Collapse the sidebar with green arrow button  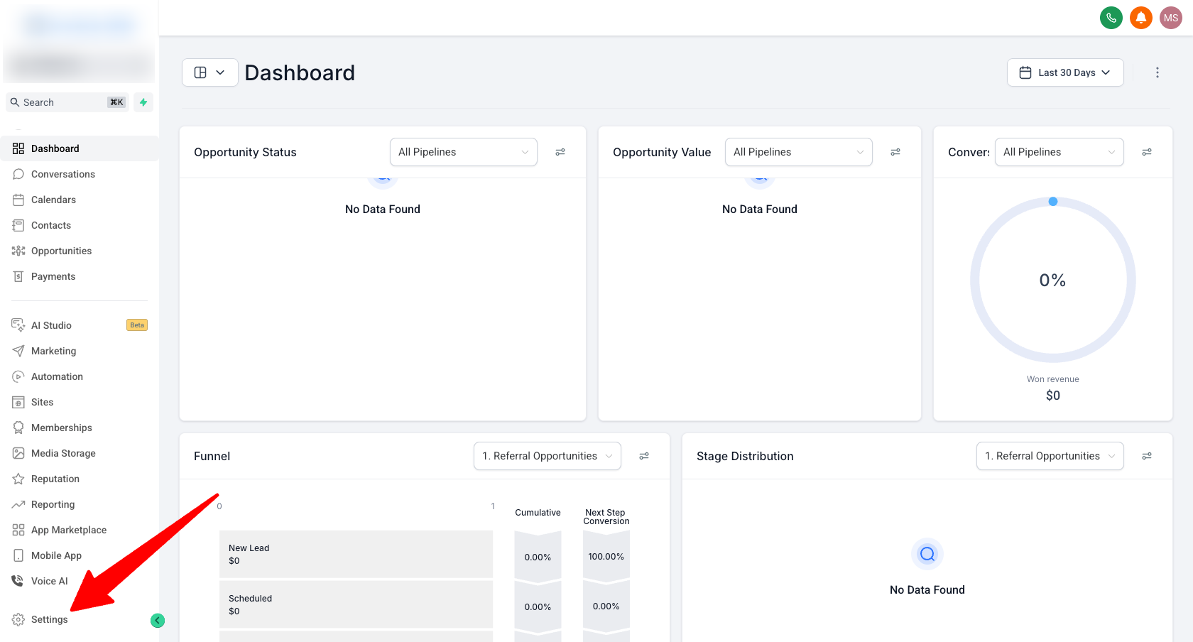pos(158,621)
